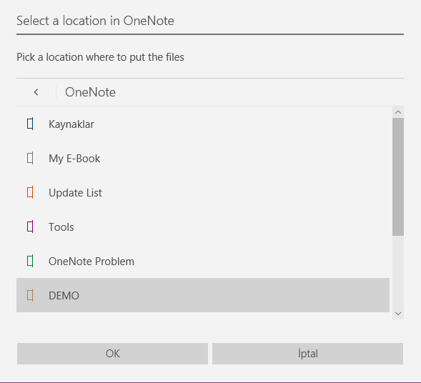This screenshot has height=383, width=421.
Task: Click the notebook list scrollbar thumb
Action: 398,177
